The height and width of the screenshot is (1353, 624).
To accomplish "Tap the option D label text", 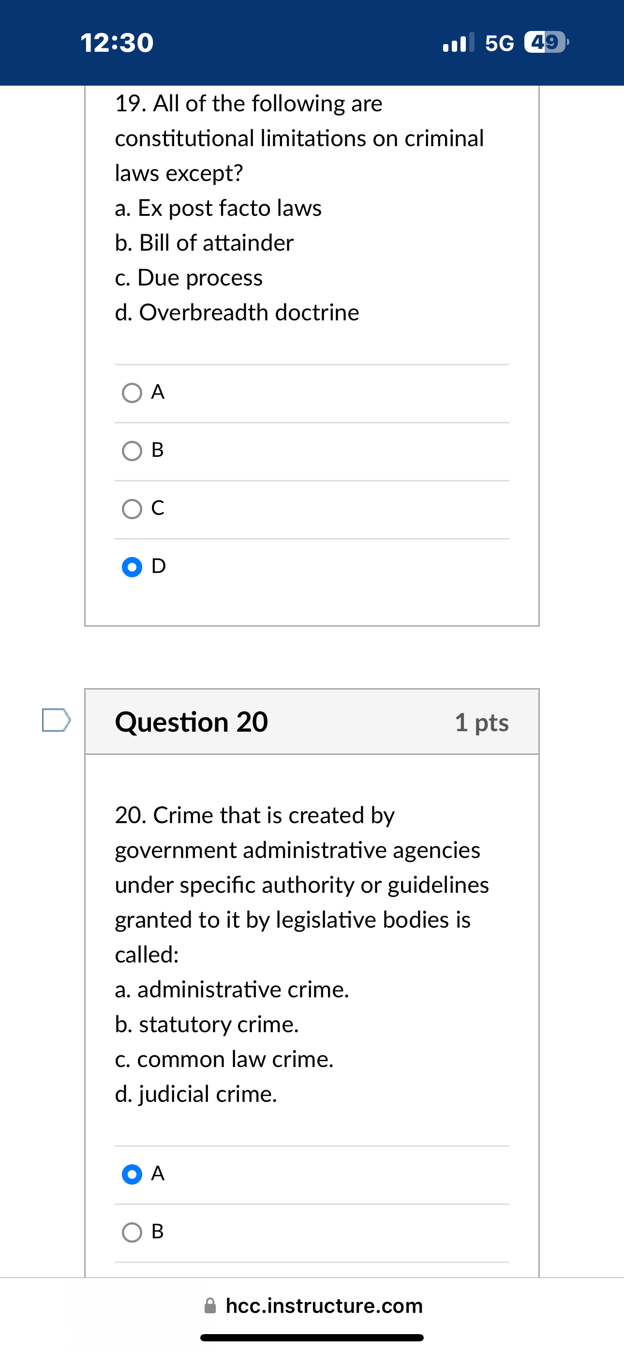I will 159,567.
